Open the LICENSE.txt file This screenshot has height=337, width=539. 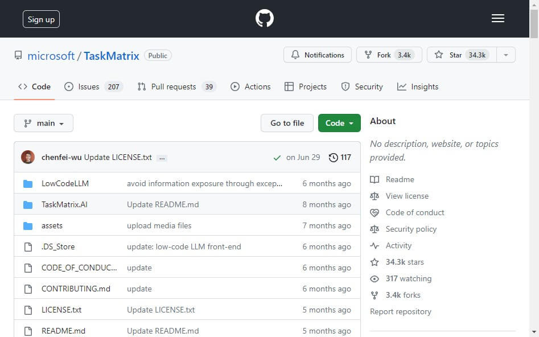pyautogui.click(x=61, y=310)
